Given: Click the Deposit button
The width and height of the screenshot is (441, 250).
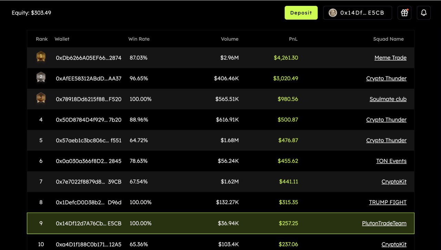Looking at the screenshot, I should click(301, 13).
